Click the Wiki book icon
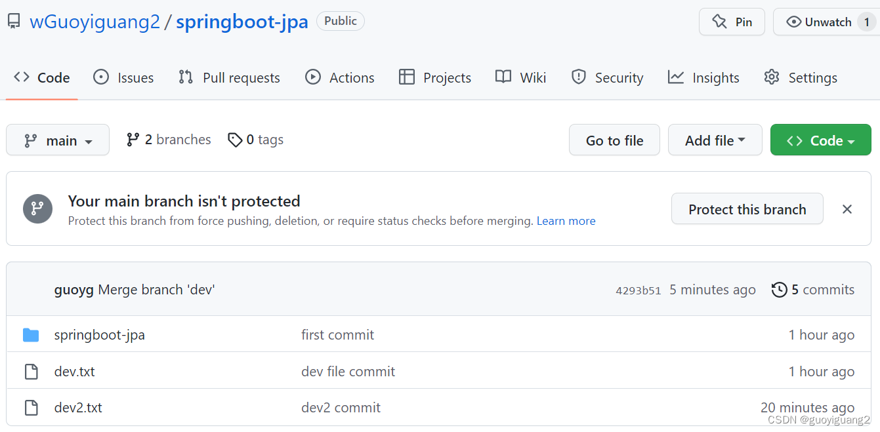 point(503,77)
